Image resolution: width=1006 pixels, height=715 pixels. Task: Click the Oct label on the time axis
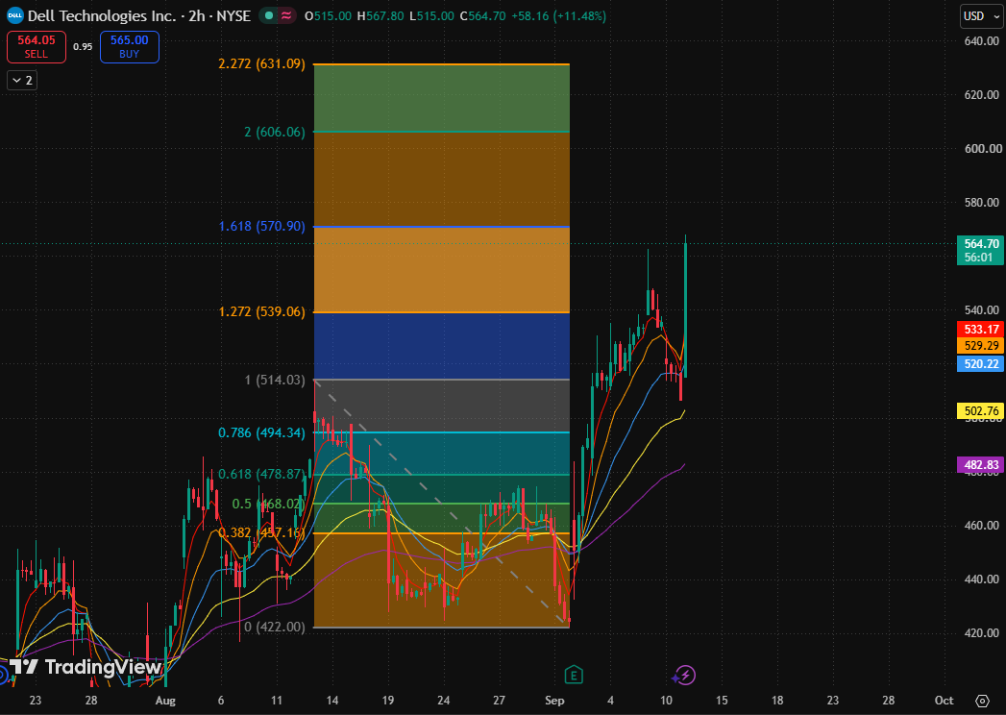[944, 701]
